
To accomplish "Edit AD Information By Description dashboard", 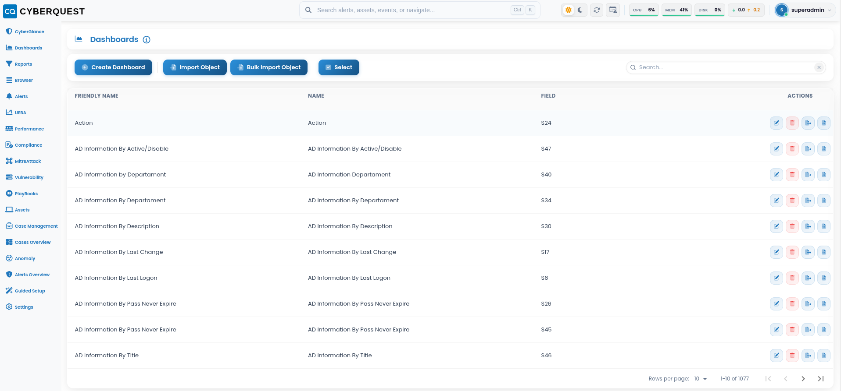I will 777,226.
